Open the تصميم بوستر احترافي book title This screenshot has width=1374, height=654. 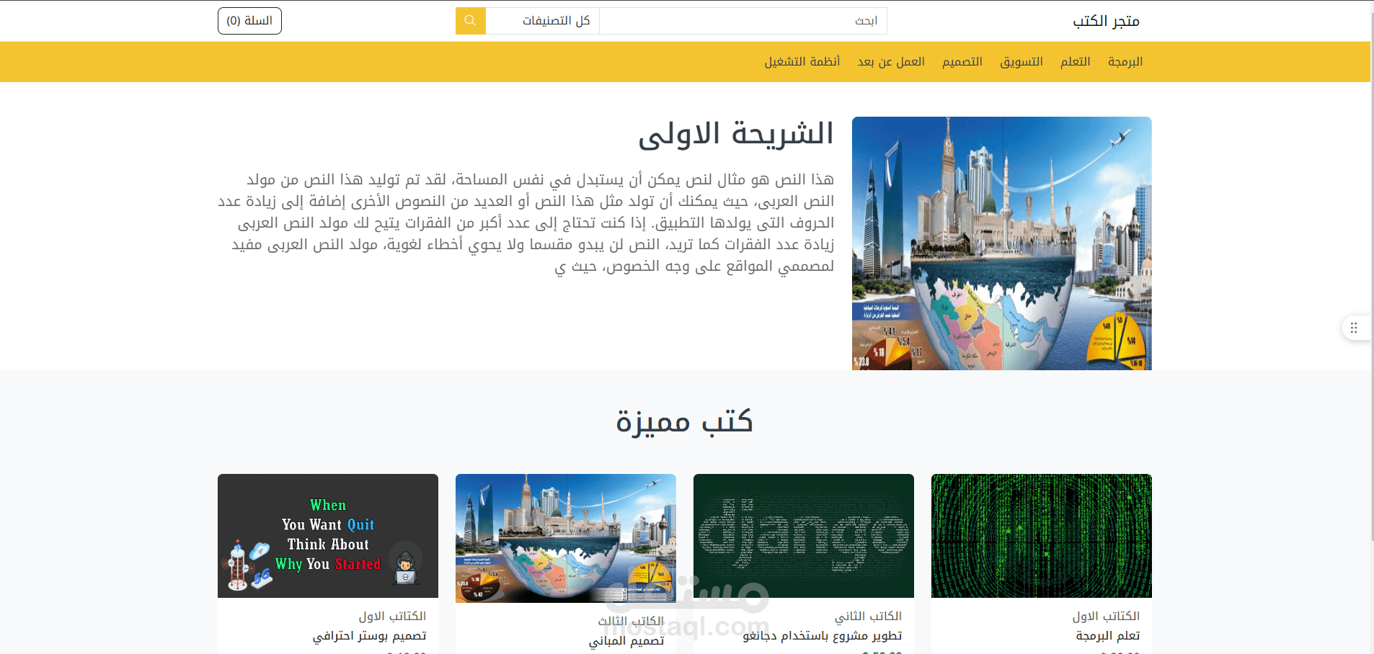click(369, 636)
